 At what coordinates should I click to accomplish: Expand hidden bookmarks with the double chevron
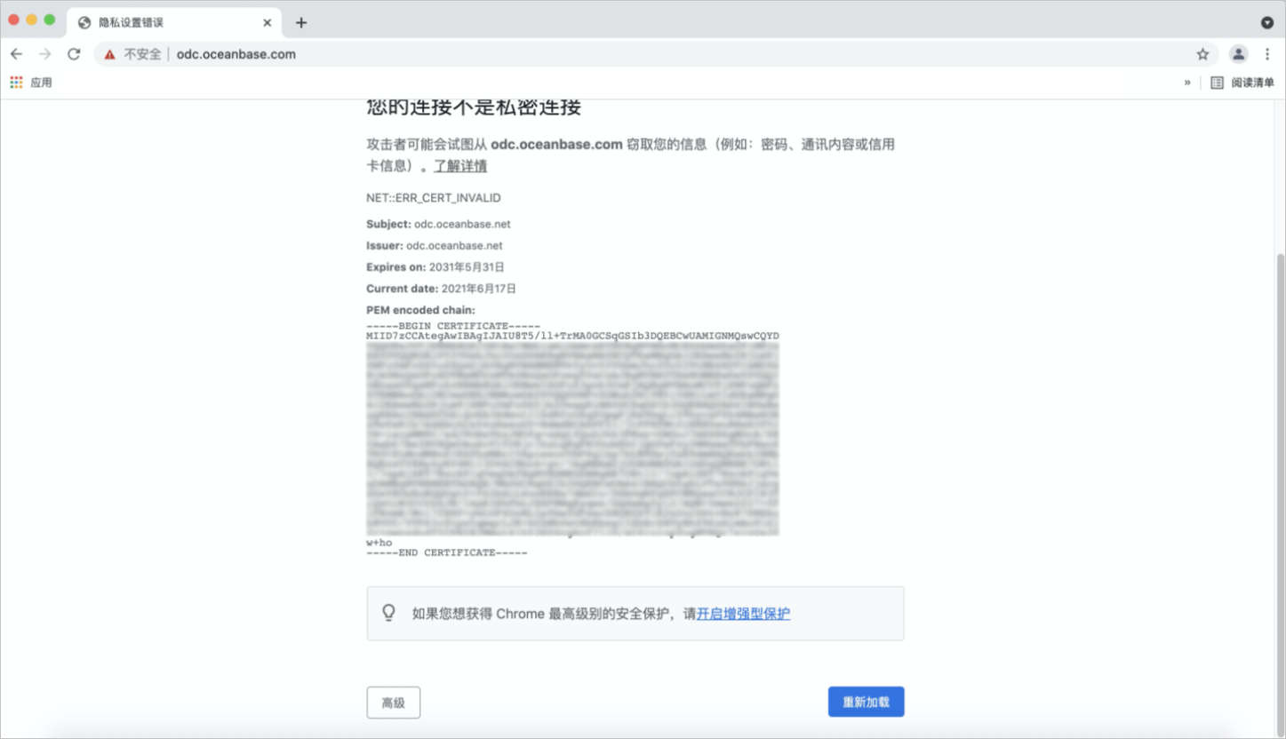[x=1187, y=83]
